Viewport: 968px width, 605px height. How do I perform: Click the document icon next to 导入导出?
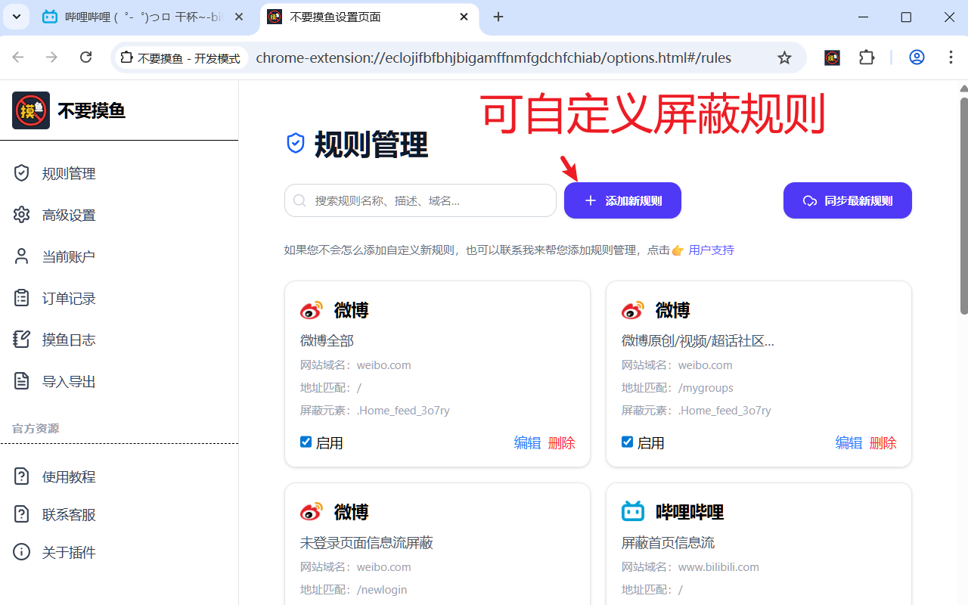tap(22, 381)
